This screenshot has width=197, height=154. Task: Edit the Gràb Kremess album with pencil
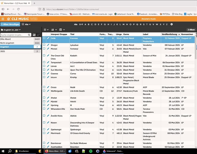pos(48,38)
